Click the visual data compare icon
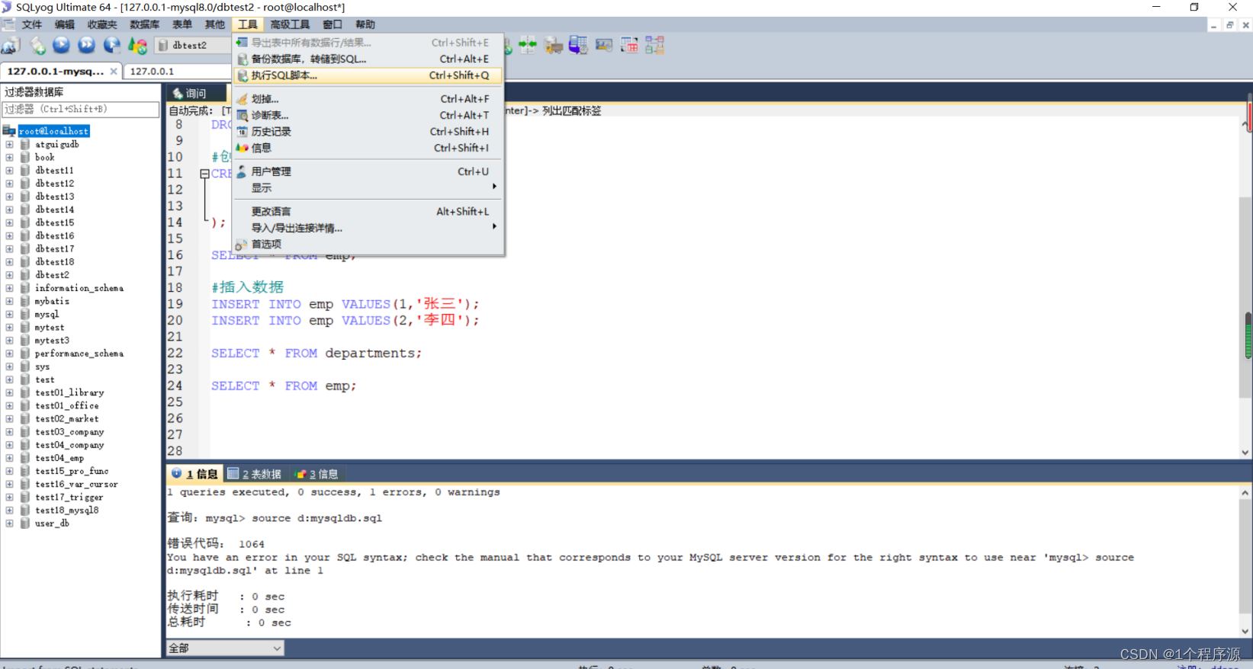Screen dimensions: 1253x669 coord(604,46)
